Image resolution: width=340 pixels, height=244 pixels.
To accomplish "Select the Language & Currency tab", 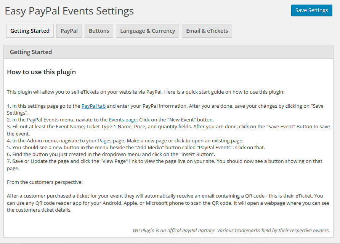I will click(x=148, y=31).
